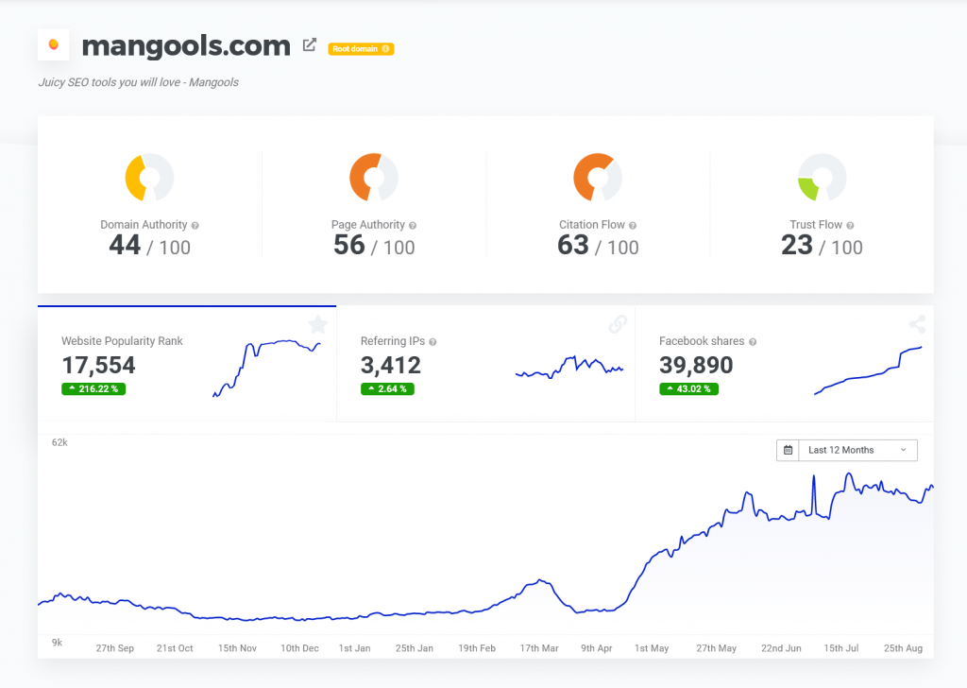Click the 10th Dec axis label
Screen dimensions: 967x688
click(299, 648)
